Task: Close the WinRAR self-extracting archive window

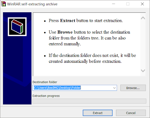Action: click(x=142, y=4)
